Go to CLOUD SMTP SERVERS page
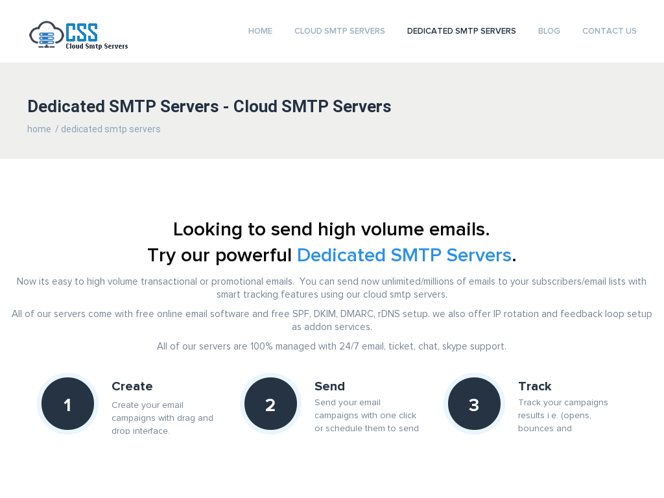664x498 pixels. (x=340, y=31)
